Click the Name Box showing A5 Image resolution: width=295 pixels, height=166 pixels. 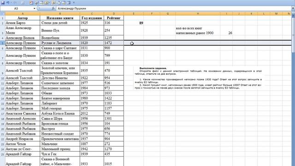pyautogui.click(x=17, y=8)
